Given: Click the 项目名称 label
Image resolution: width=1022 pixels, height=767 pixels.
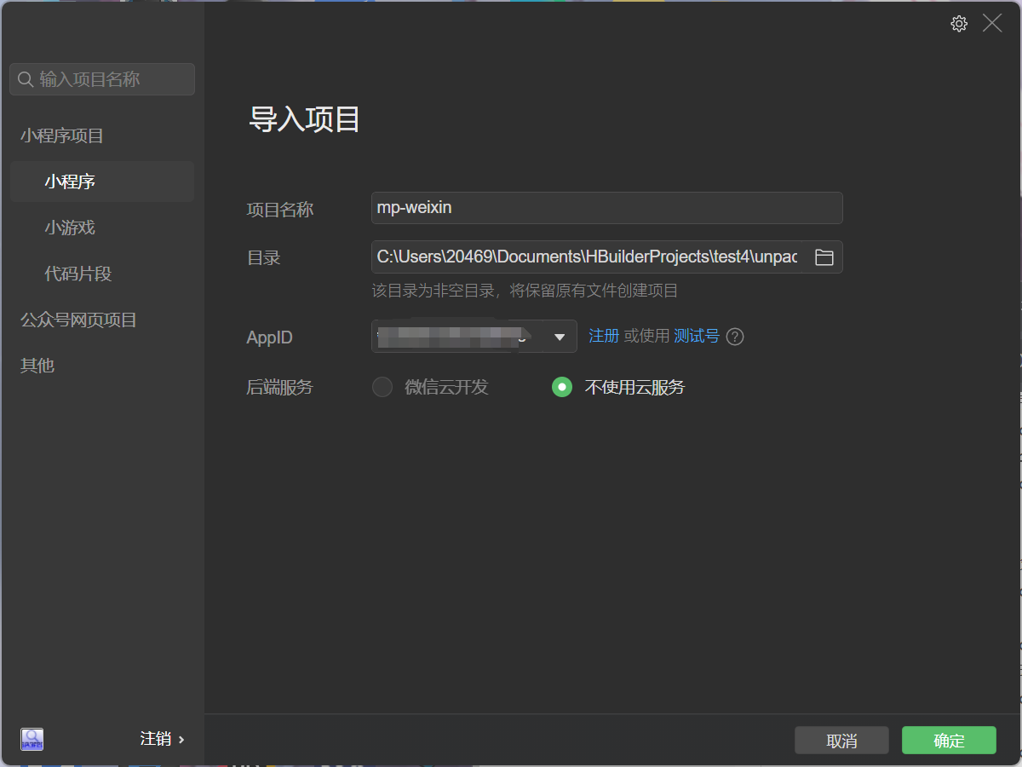Looking at the screenshot, I should click(x=280, y=209).
